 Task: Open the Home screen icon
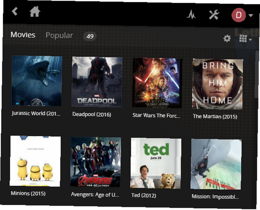pyautogui.click(x=35, y=12)
